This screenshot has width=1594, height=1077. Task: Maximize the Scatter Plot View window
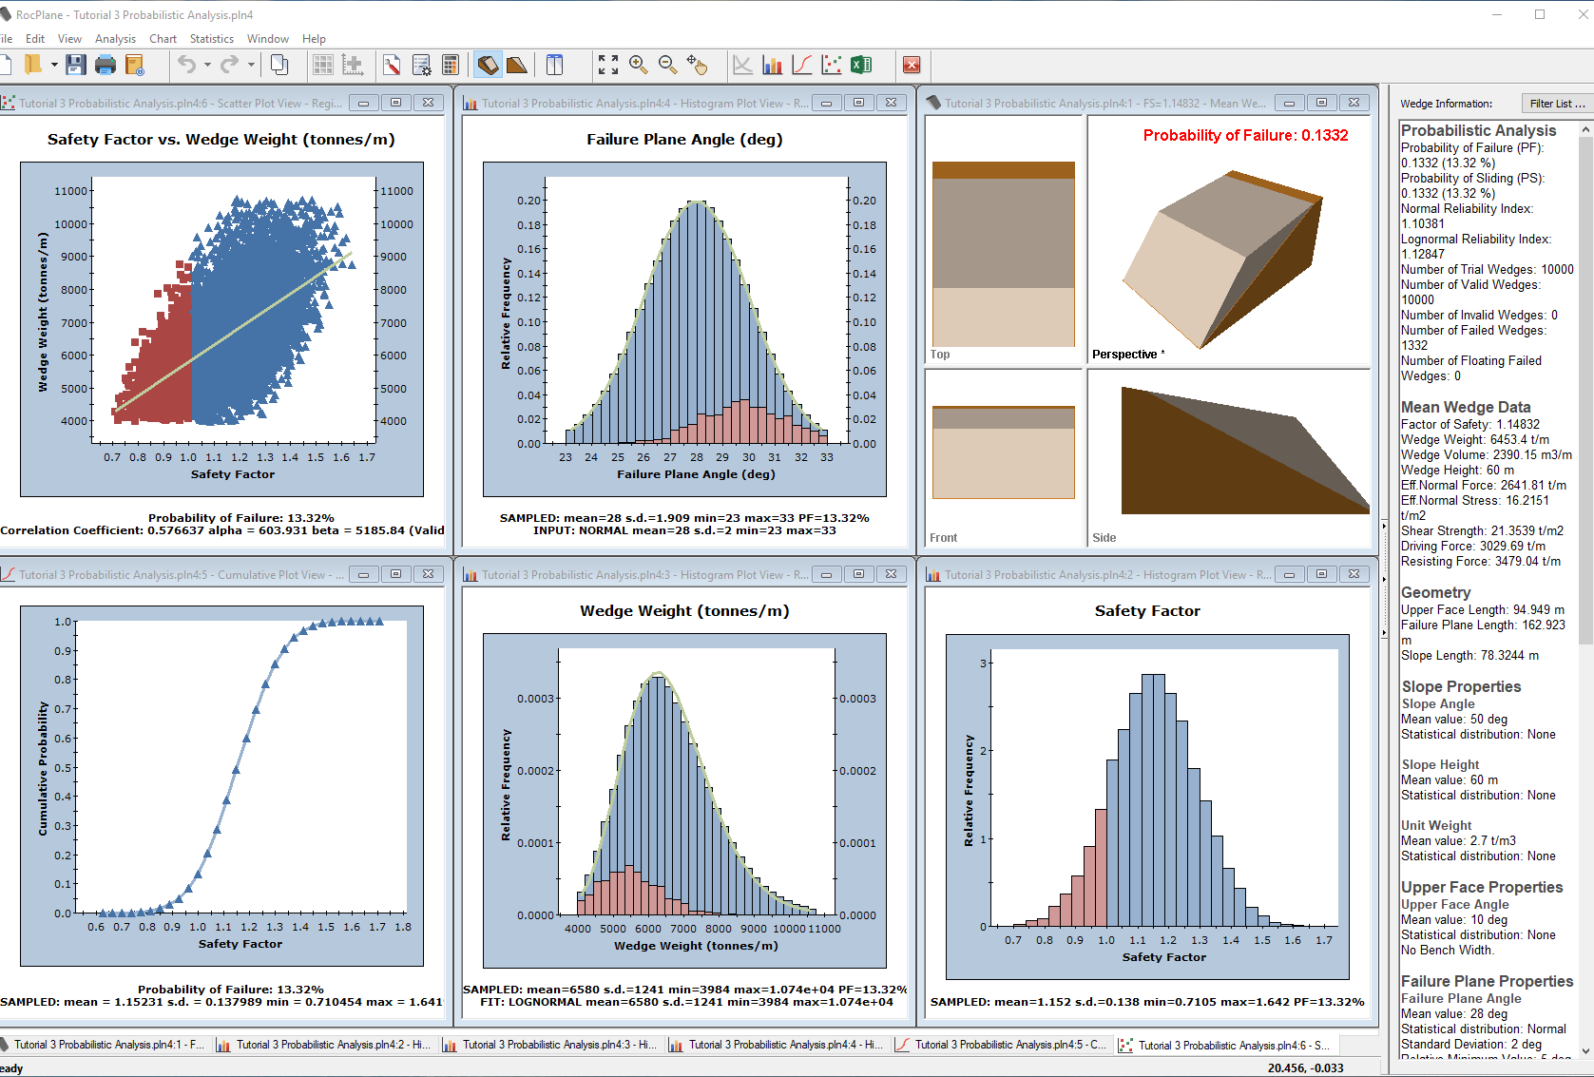click(x=395, y=103)
